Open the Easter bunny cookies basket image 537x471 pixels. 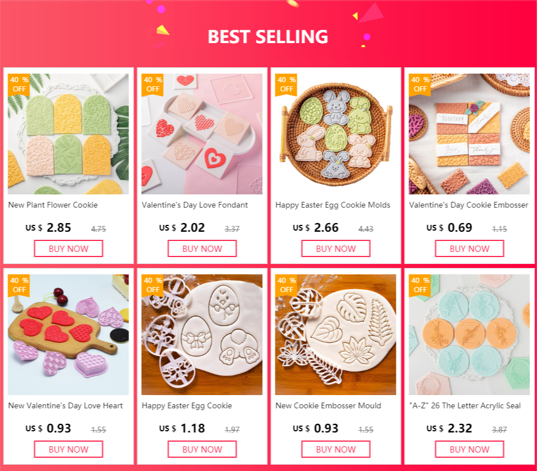pos(335,134)
